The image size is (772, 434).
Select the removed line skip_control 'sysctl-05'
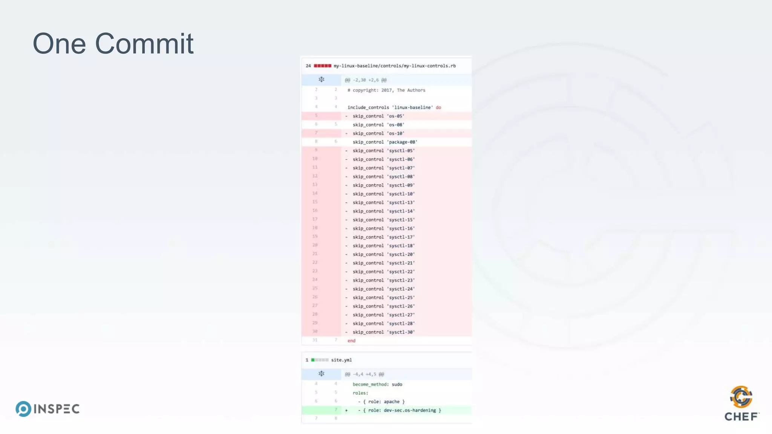(386, 151)
